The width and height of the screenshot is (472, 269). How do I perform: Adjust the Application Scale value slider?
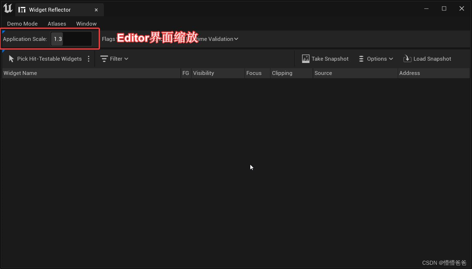point(71,39)
